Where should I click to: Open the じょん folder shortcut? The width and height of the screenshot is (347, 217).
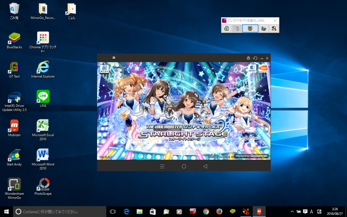(x=72, y=11)
